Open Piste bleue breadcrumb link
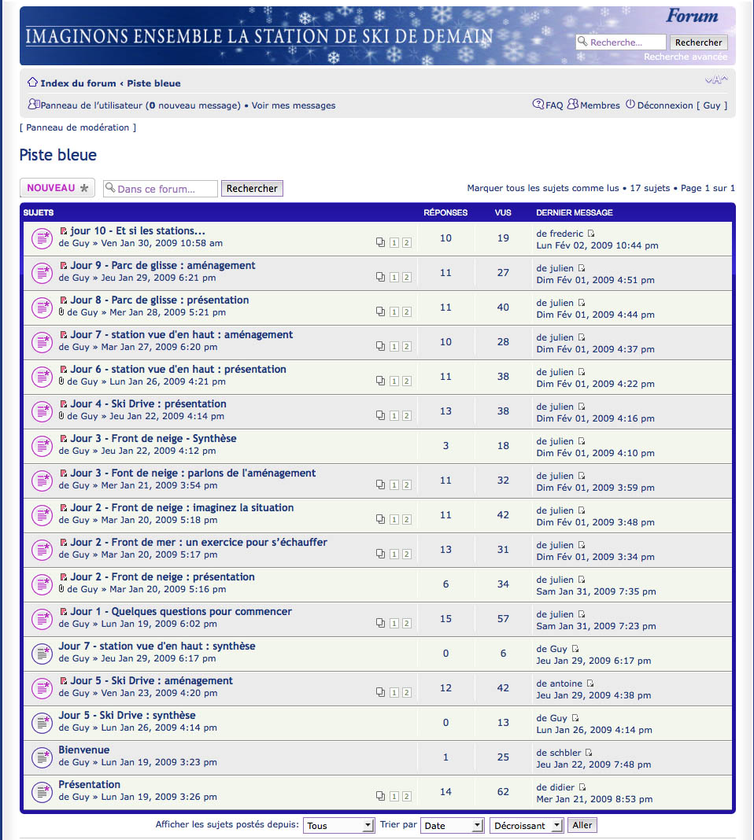The image size is (754, 840). click(x=153, y=83)
